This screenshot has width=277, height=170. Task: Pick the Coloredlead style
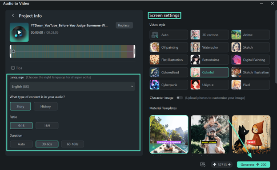169,72
